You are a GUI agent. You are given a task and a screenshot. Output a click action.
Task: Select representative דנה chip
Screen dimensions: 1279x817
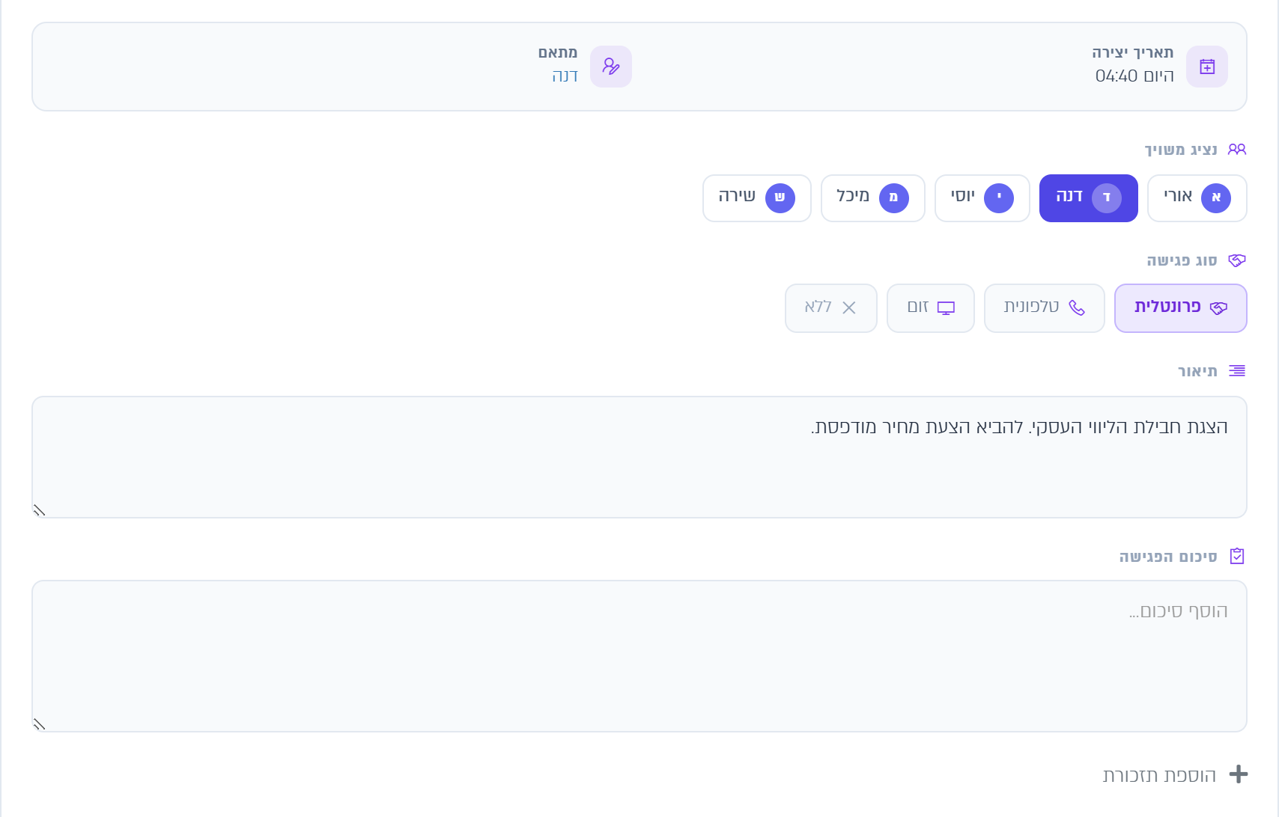(1089, 198)
